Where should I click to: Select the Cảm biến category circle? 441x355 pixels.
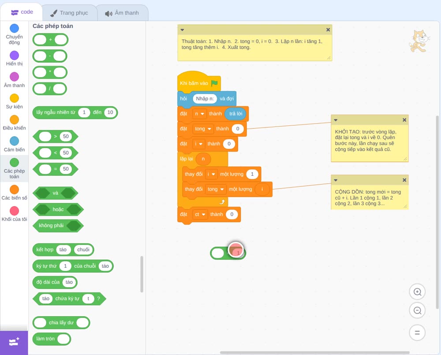coord(15,141)
